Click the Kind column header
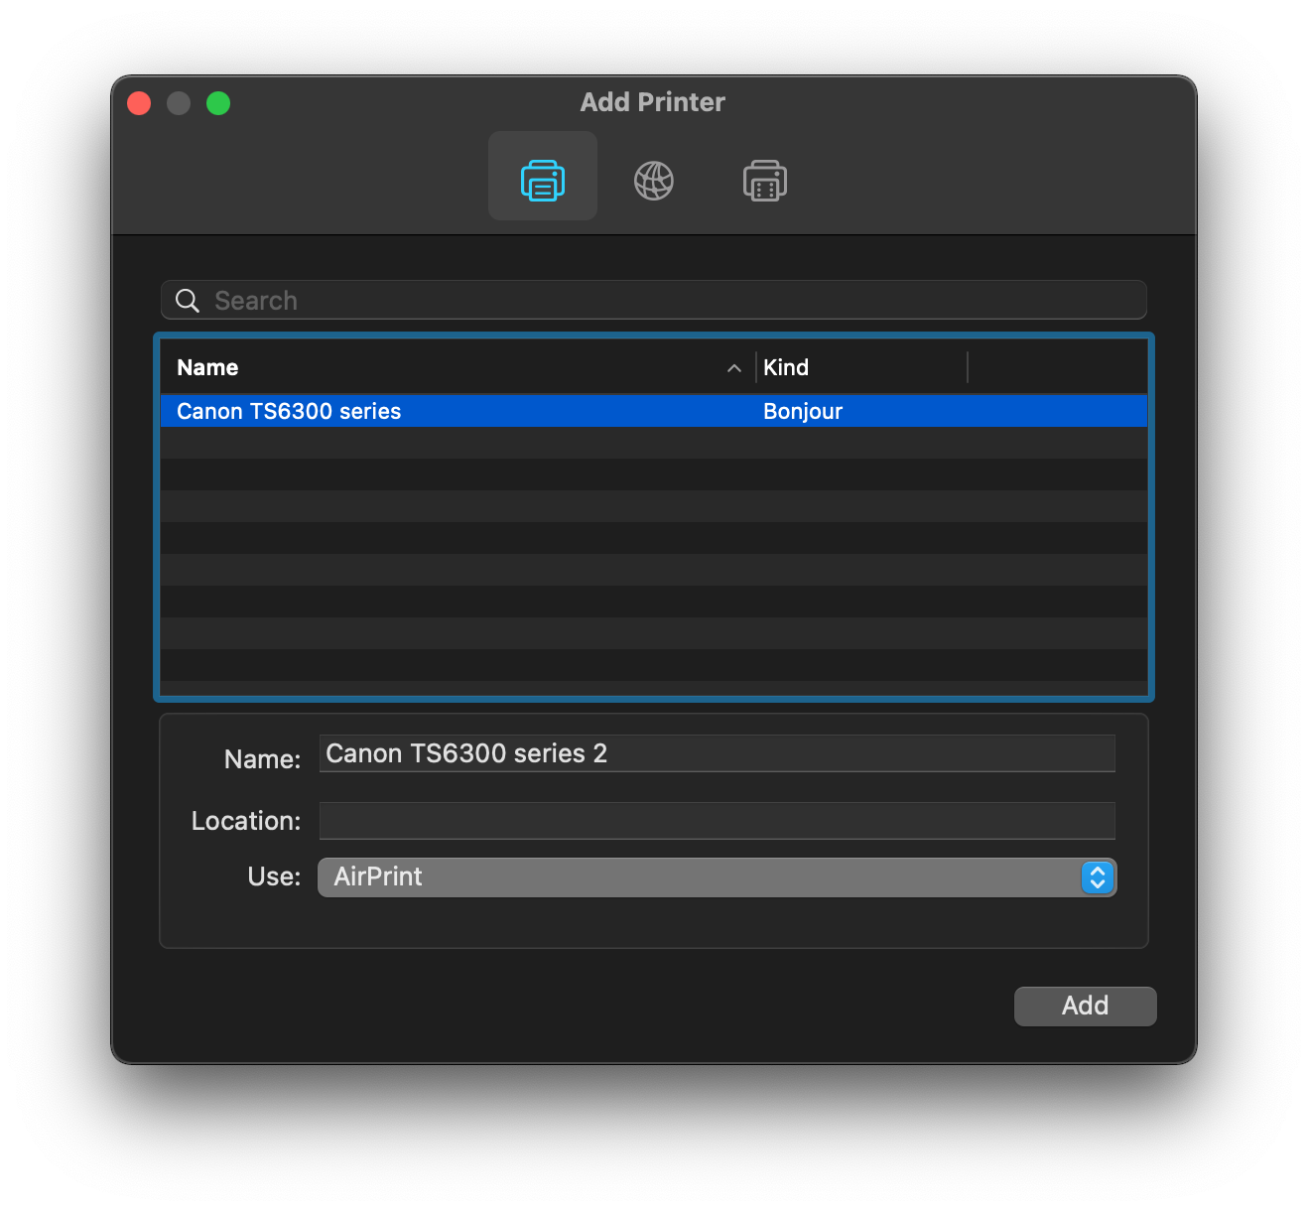 click(x=786, y=367)
